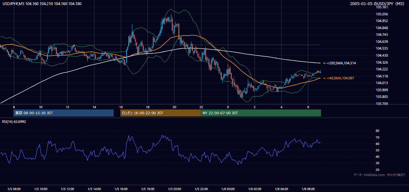Click RSI axis level 30
Screen dimensions: 409x192
click(377, 163)
